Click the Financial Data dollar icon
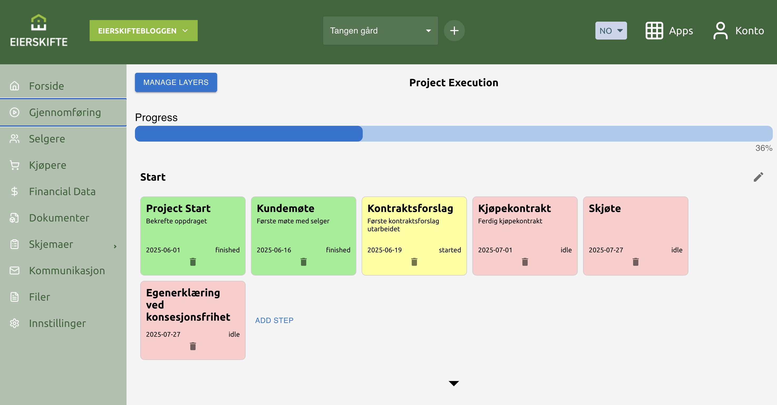 14,191
